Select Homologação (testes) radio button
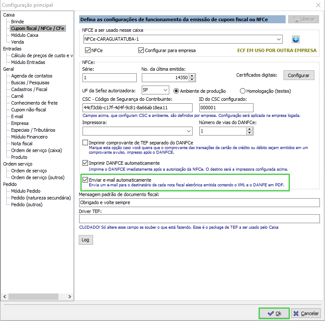The height and width of the screenshot is (321, 325). pos(242,91)
